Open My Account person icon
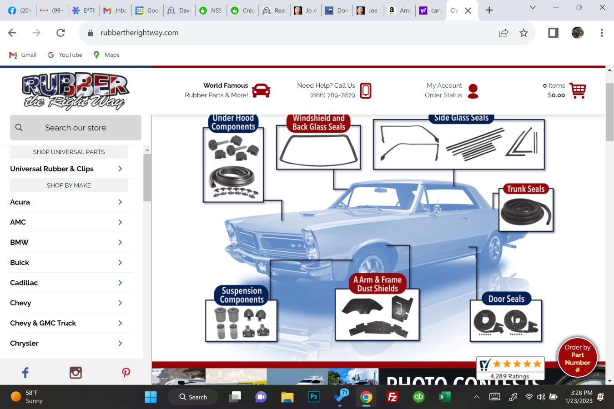The height and width of the screenshot is (409, 614). tap(473, 91)
